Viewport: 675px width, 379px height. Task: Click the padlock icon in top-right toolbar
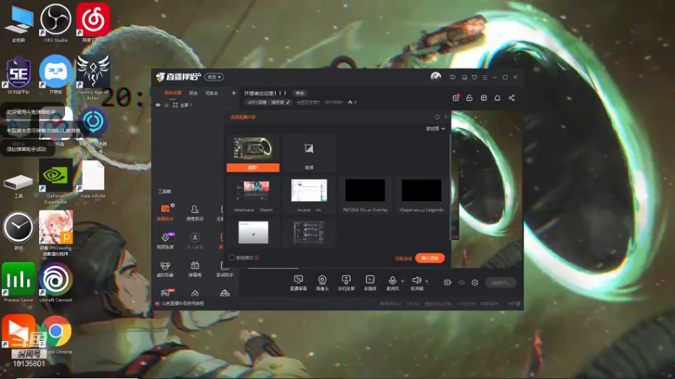470,98
